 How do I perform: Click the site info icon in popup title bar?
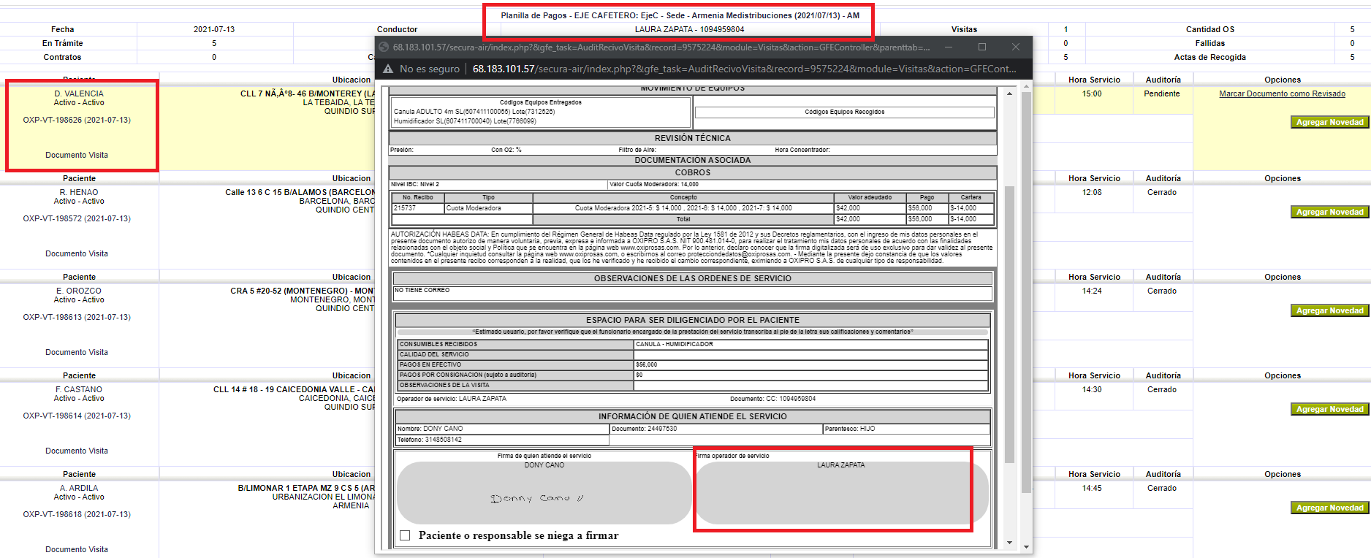click(384, 47)
